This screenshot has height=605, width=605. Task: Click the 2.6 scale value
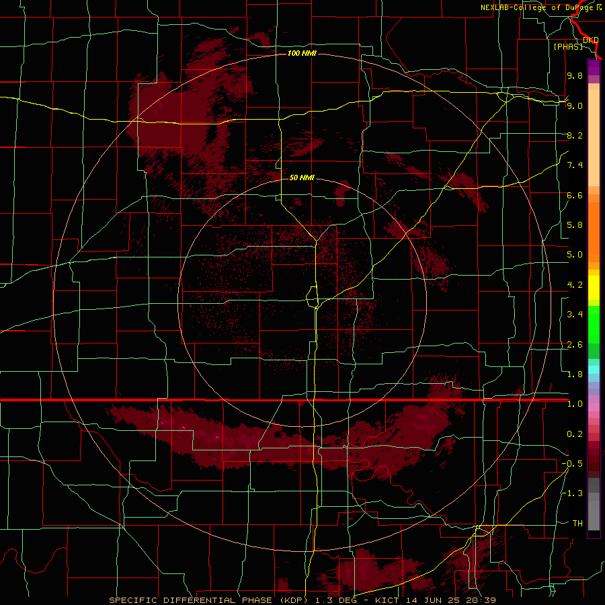pyautogui.click(x=575, y=345)
